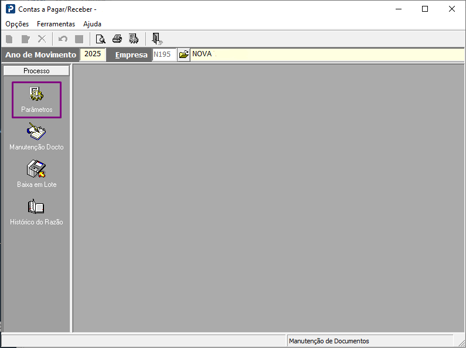Click the New document toolbar icon
The image size is (466, 348).
coord(9,39)
